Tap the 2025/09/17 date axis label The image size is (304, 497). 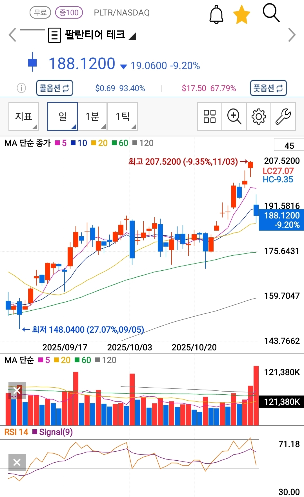click(x=65, y=347)
